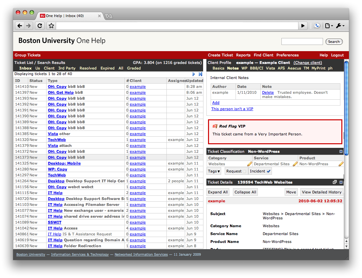Screen dimensions: 362x278
Task: Click This person isn't a VIP link
Action: 232,109
